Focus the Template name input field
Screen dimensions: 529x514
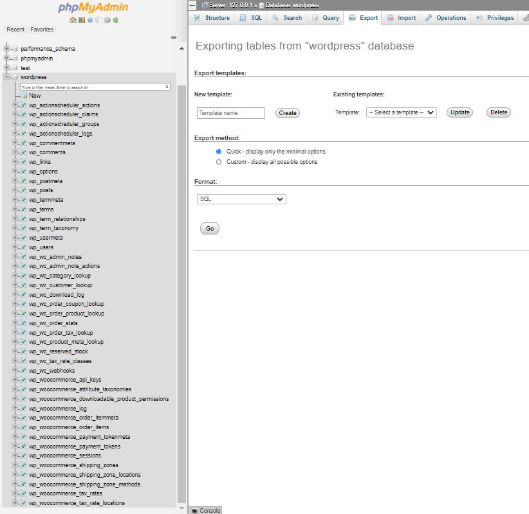(x=231, y=113)
